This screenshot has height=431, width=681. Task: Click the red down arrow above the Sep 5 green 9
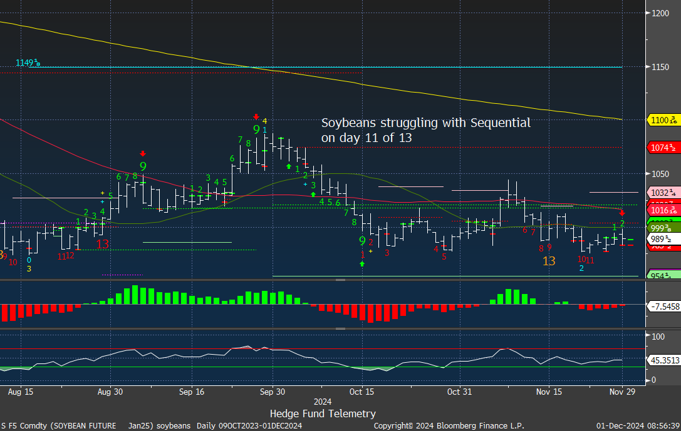[x=143, y=153]
